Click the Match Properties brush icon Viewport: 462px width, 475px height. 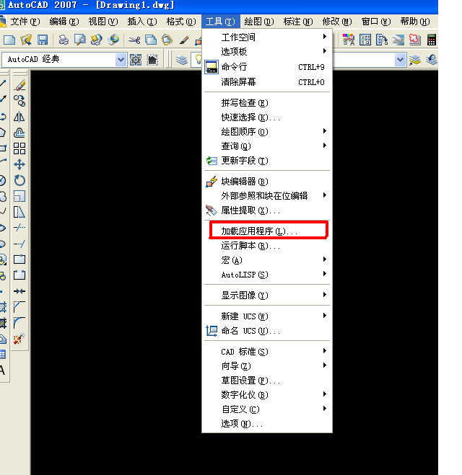(184, 40)
